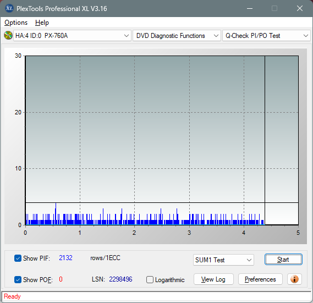313x303 pixels.
Task: Open the Options menu
Action: (x=16, y=23)
